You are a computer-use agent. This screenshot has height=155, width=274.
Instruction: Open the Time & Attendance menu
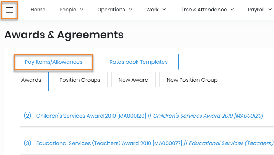(x=203, y=10)
